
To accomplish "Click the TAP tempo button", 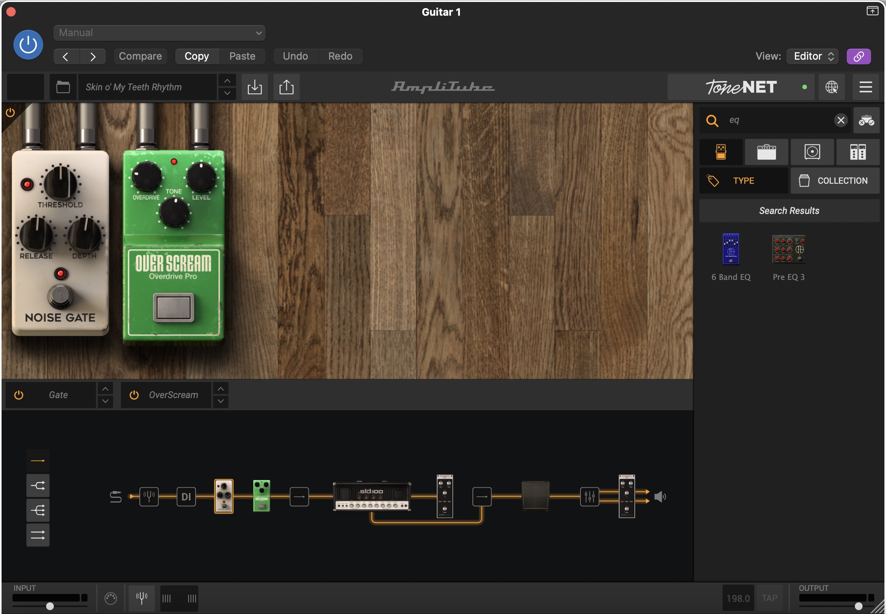I will pos(769,598).
